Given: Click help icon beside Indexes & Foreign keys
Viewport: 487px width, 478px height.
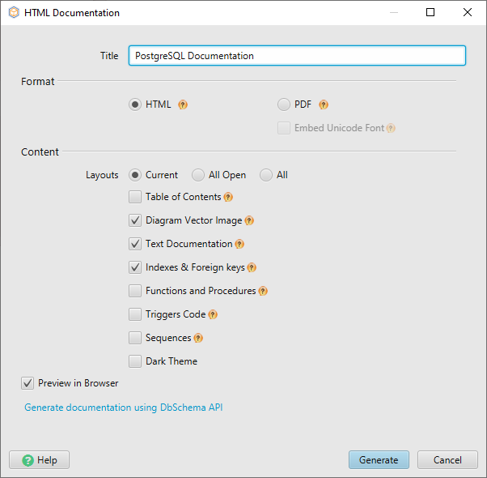Looking at the screenshot, I should [x=252, y=267].
